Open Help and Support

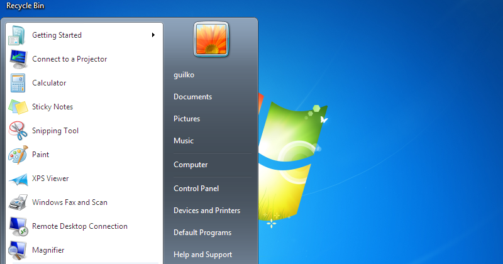[202, 255]
